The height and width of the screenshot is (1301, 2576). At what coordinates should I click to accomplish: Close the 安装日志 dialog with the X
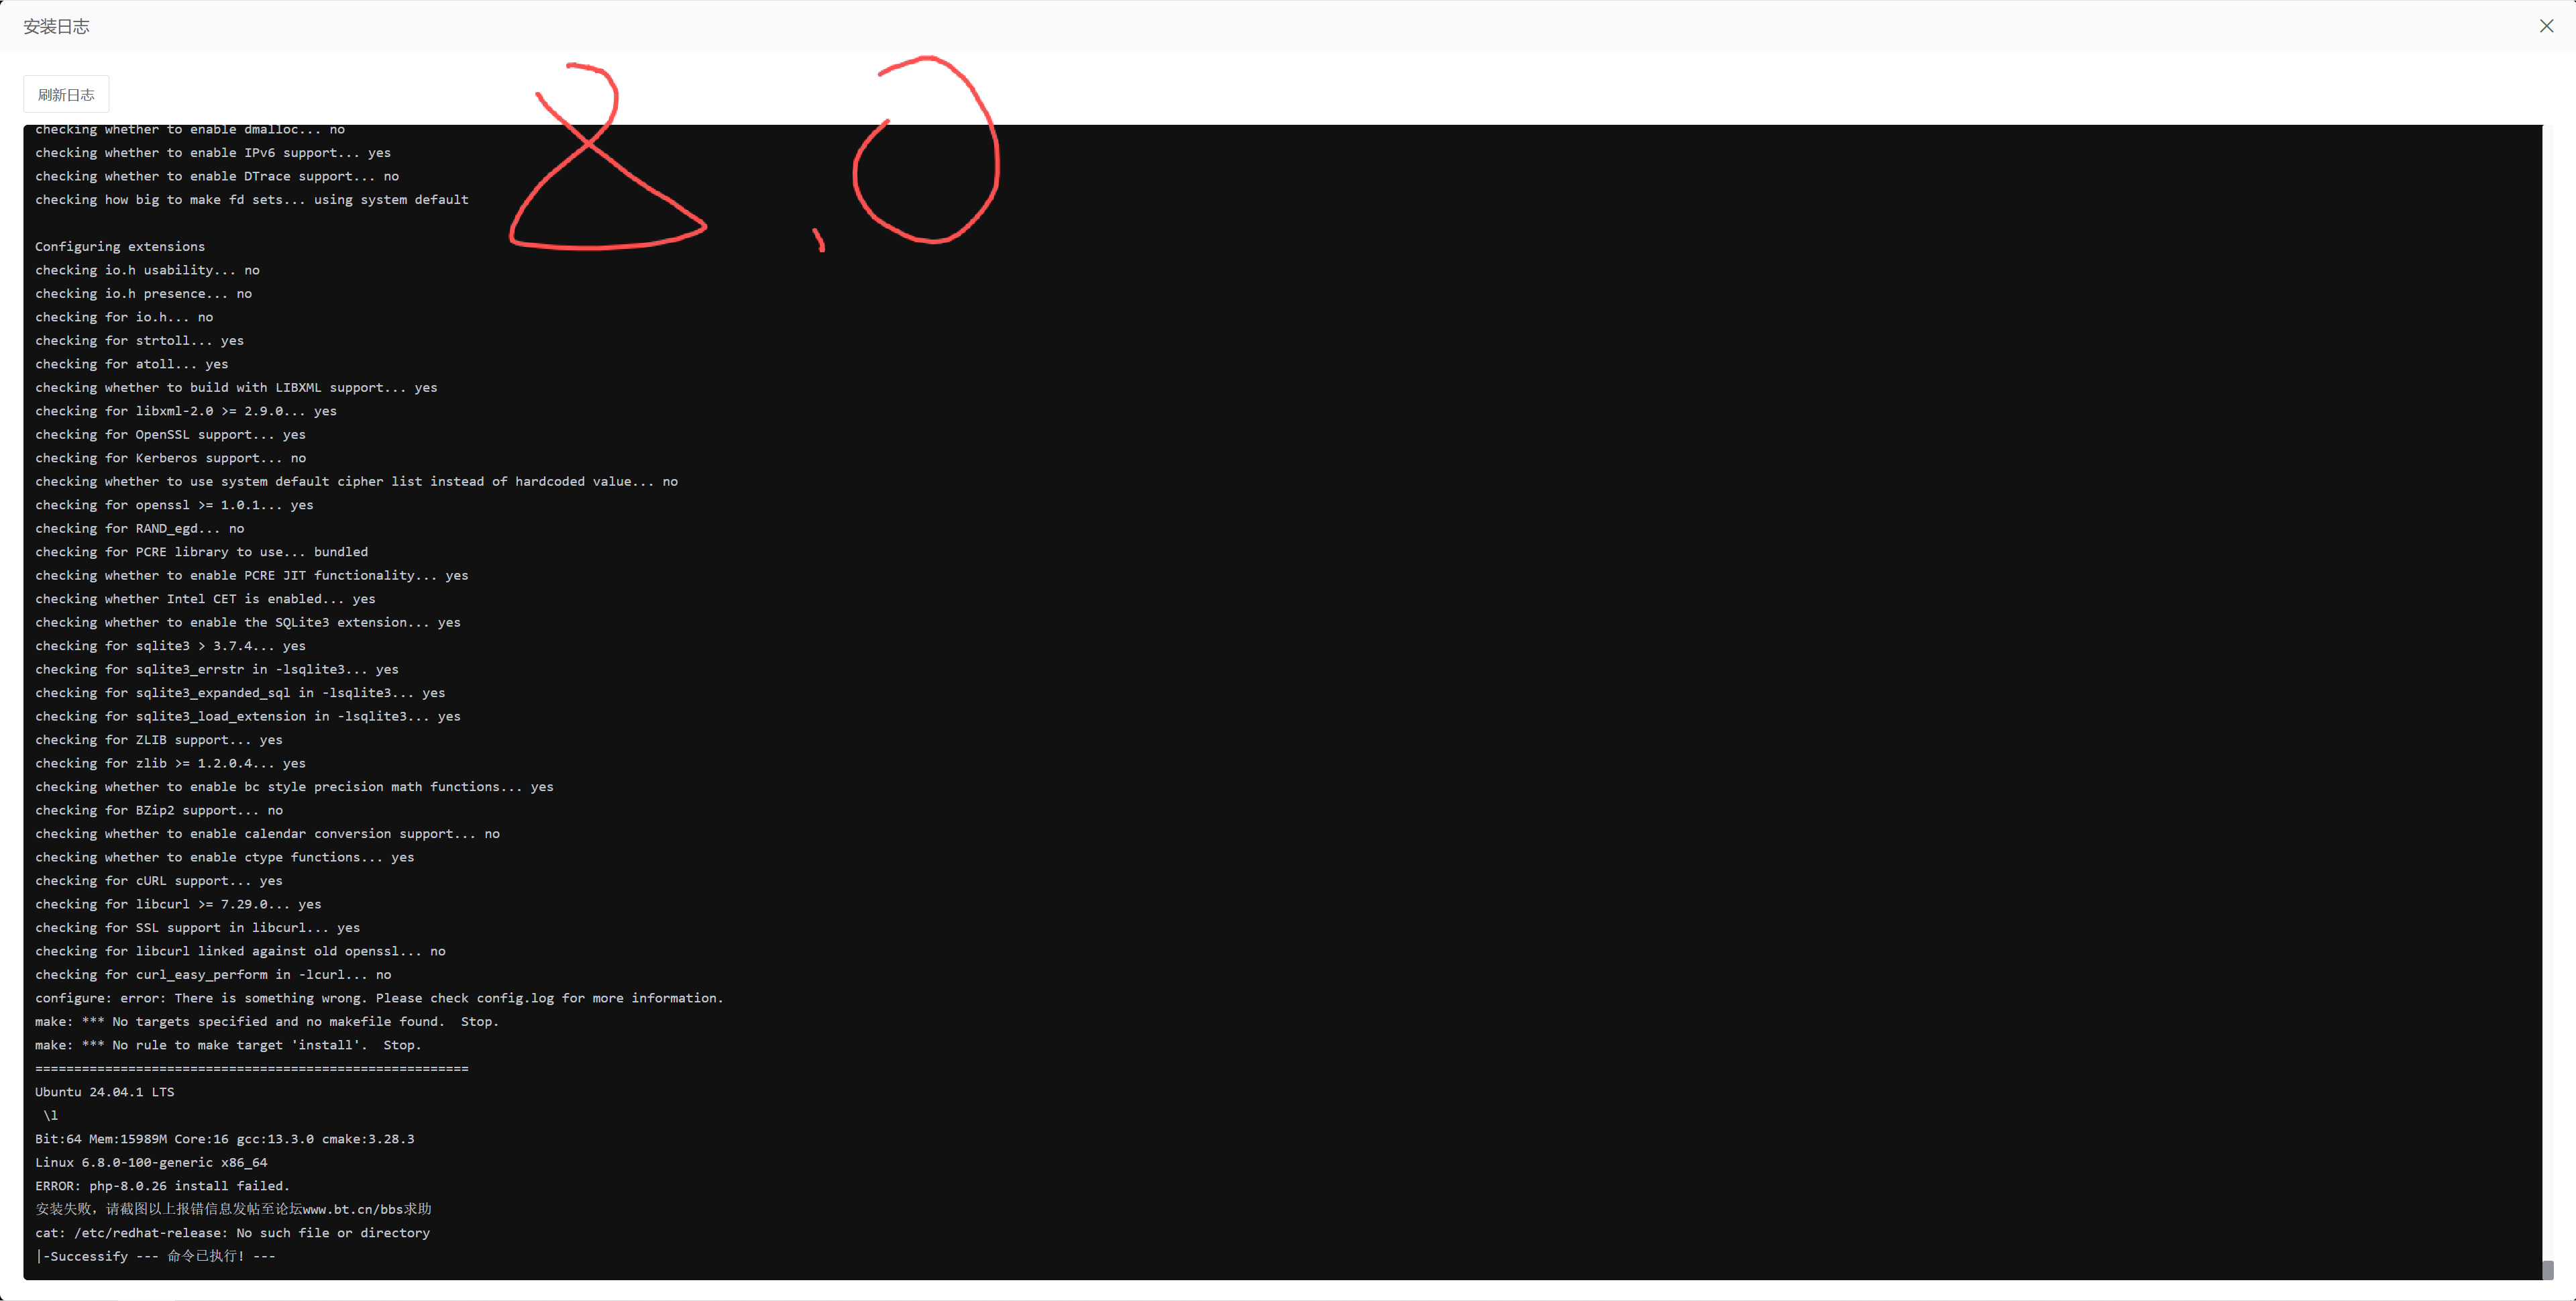2546,26
